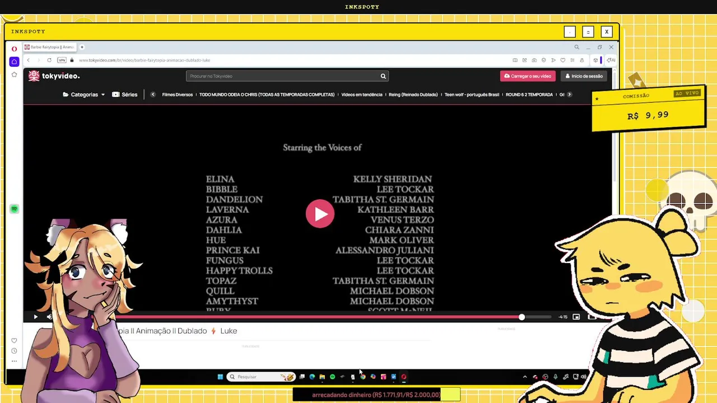
Task: Click the Windows Start button
Action: (x=220, y=377)
